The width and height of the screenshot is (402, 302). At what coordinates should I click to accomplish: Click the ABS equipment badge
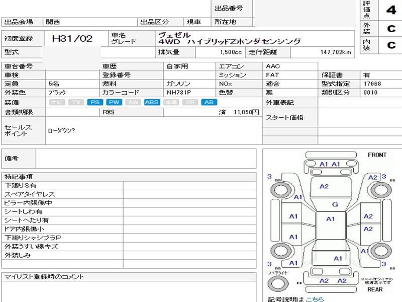(152, 102)
